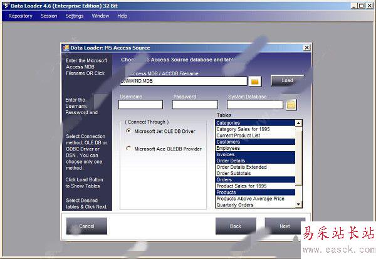
Task: Select Invoices in Tables list
Action: (x=256, y=154)
